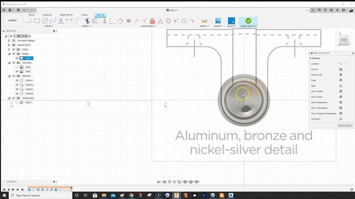Toggle the Sketch Grid checkbox
355x199 pixels.
tap(341, 75)
